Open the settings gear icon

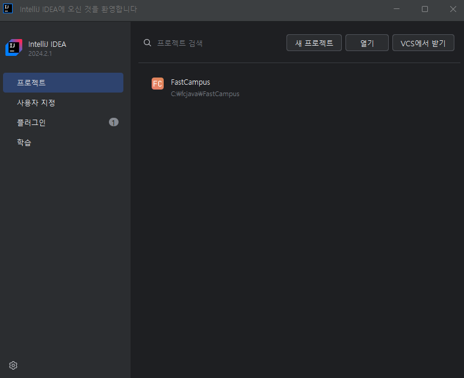[x=13, y=365]
